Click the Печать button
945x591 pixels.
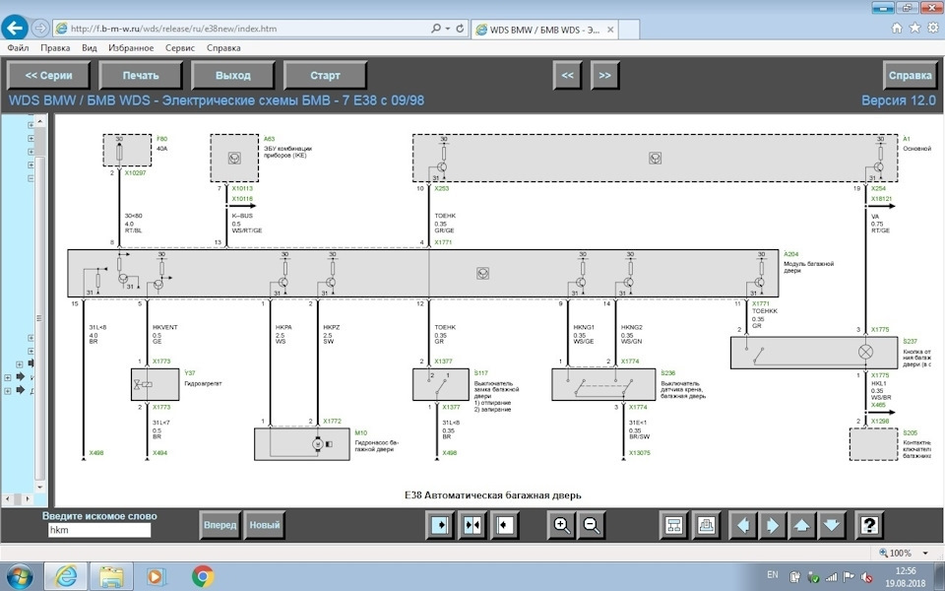pyautogui.click(x=141, y=76)
